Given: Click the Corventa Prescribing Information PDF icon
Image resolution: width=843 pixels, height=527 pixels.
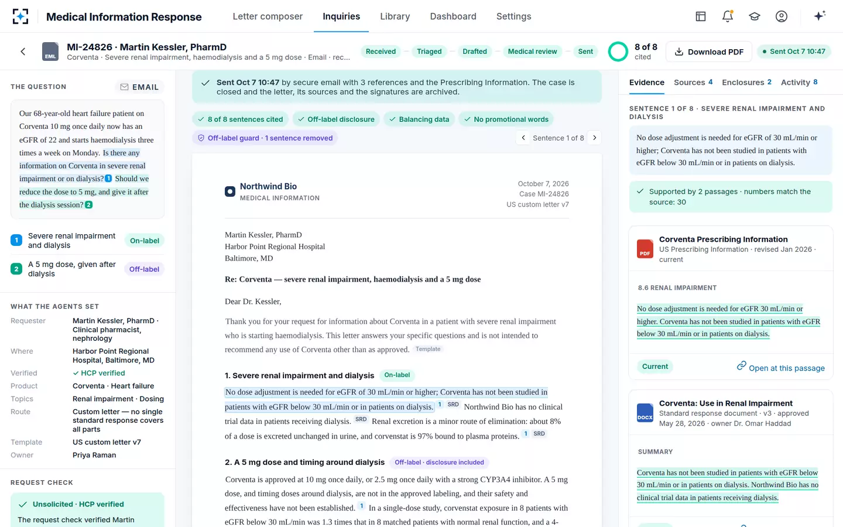Looking at the screenshot, I should coord(645,249).
